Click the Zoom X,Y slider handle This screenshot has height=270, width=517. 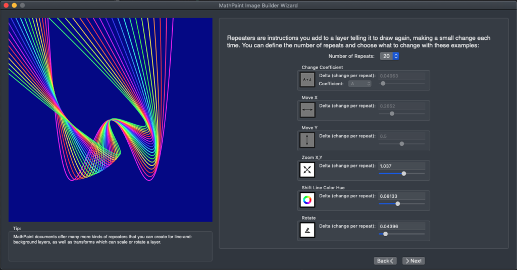[x=403, y=174]
